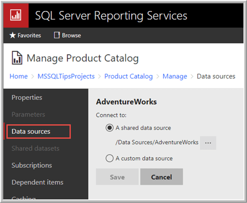
Task: Click the Save button
Action: pyautogui.click(x=117, y=177)
